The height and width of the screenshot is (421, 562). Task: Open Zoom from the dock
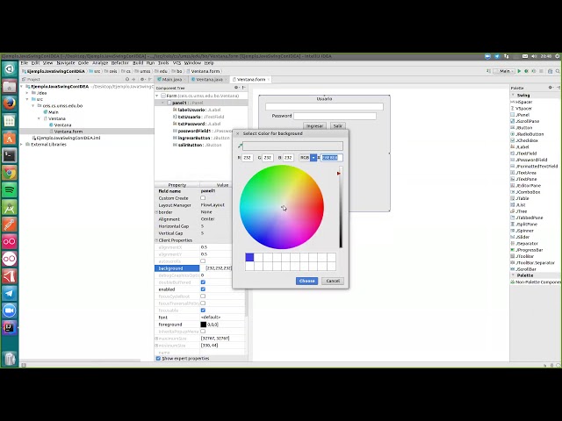tap(10, 310)
